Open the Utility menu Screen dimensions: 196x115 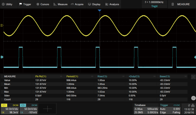[x=7, y=4]
